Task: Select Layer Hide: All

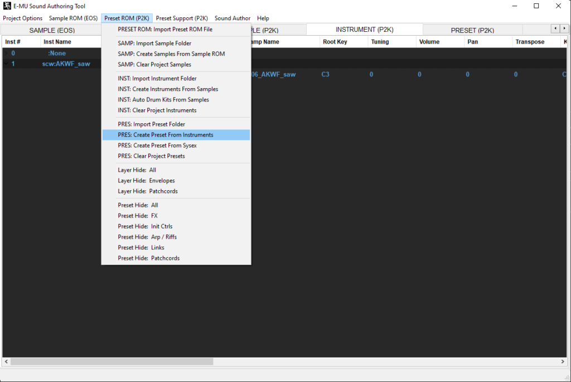Action: coord(176,170)
